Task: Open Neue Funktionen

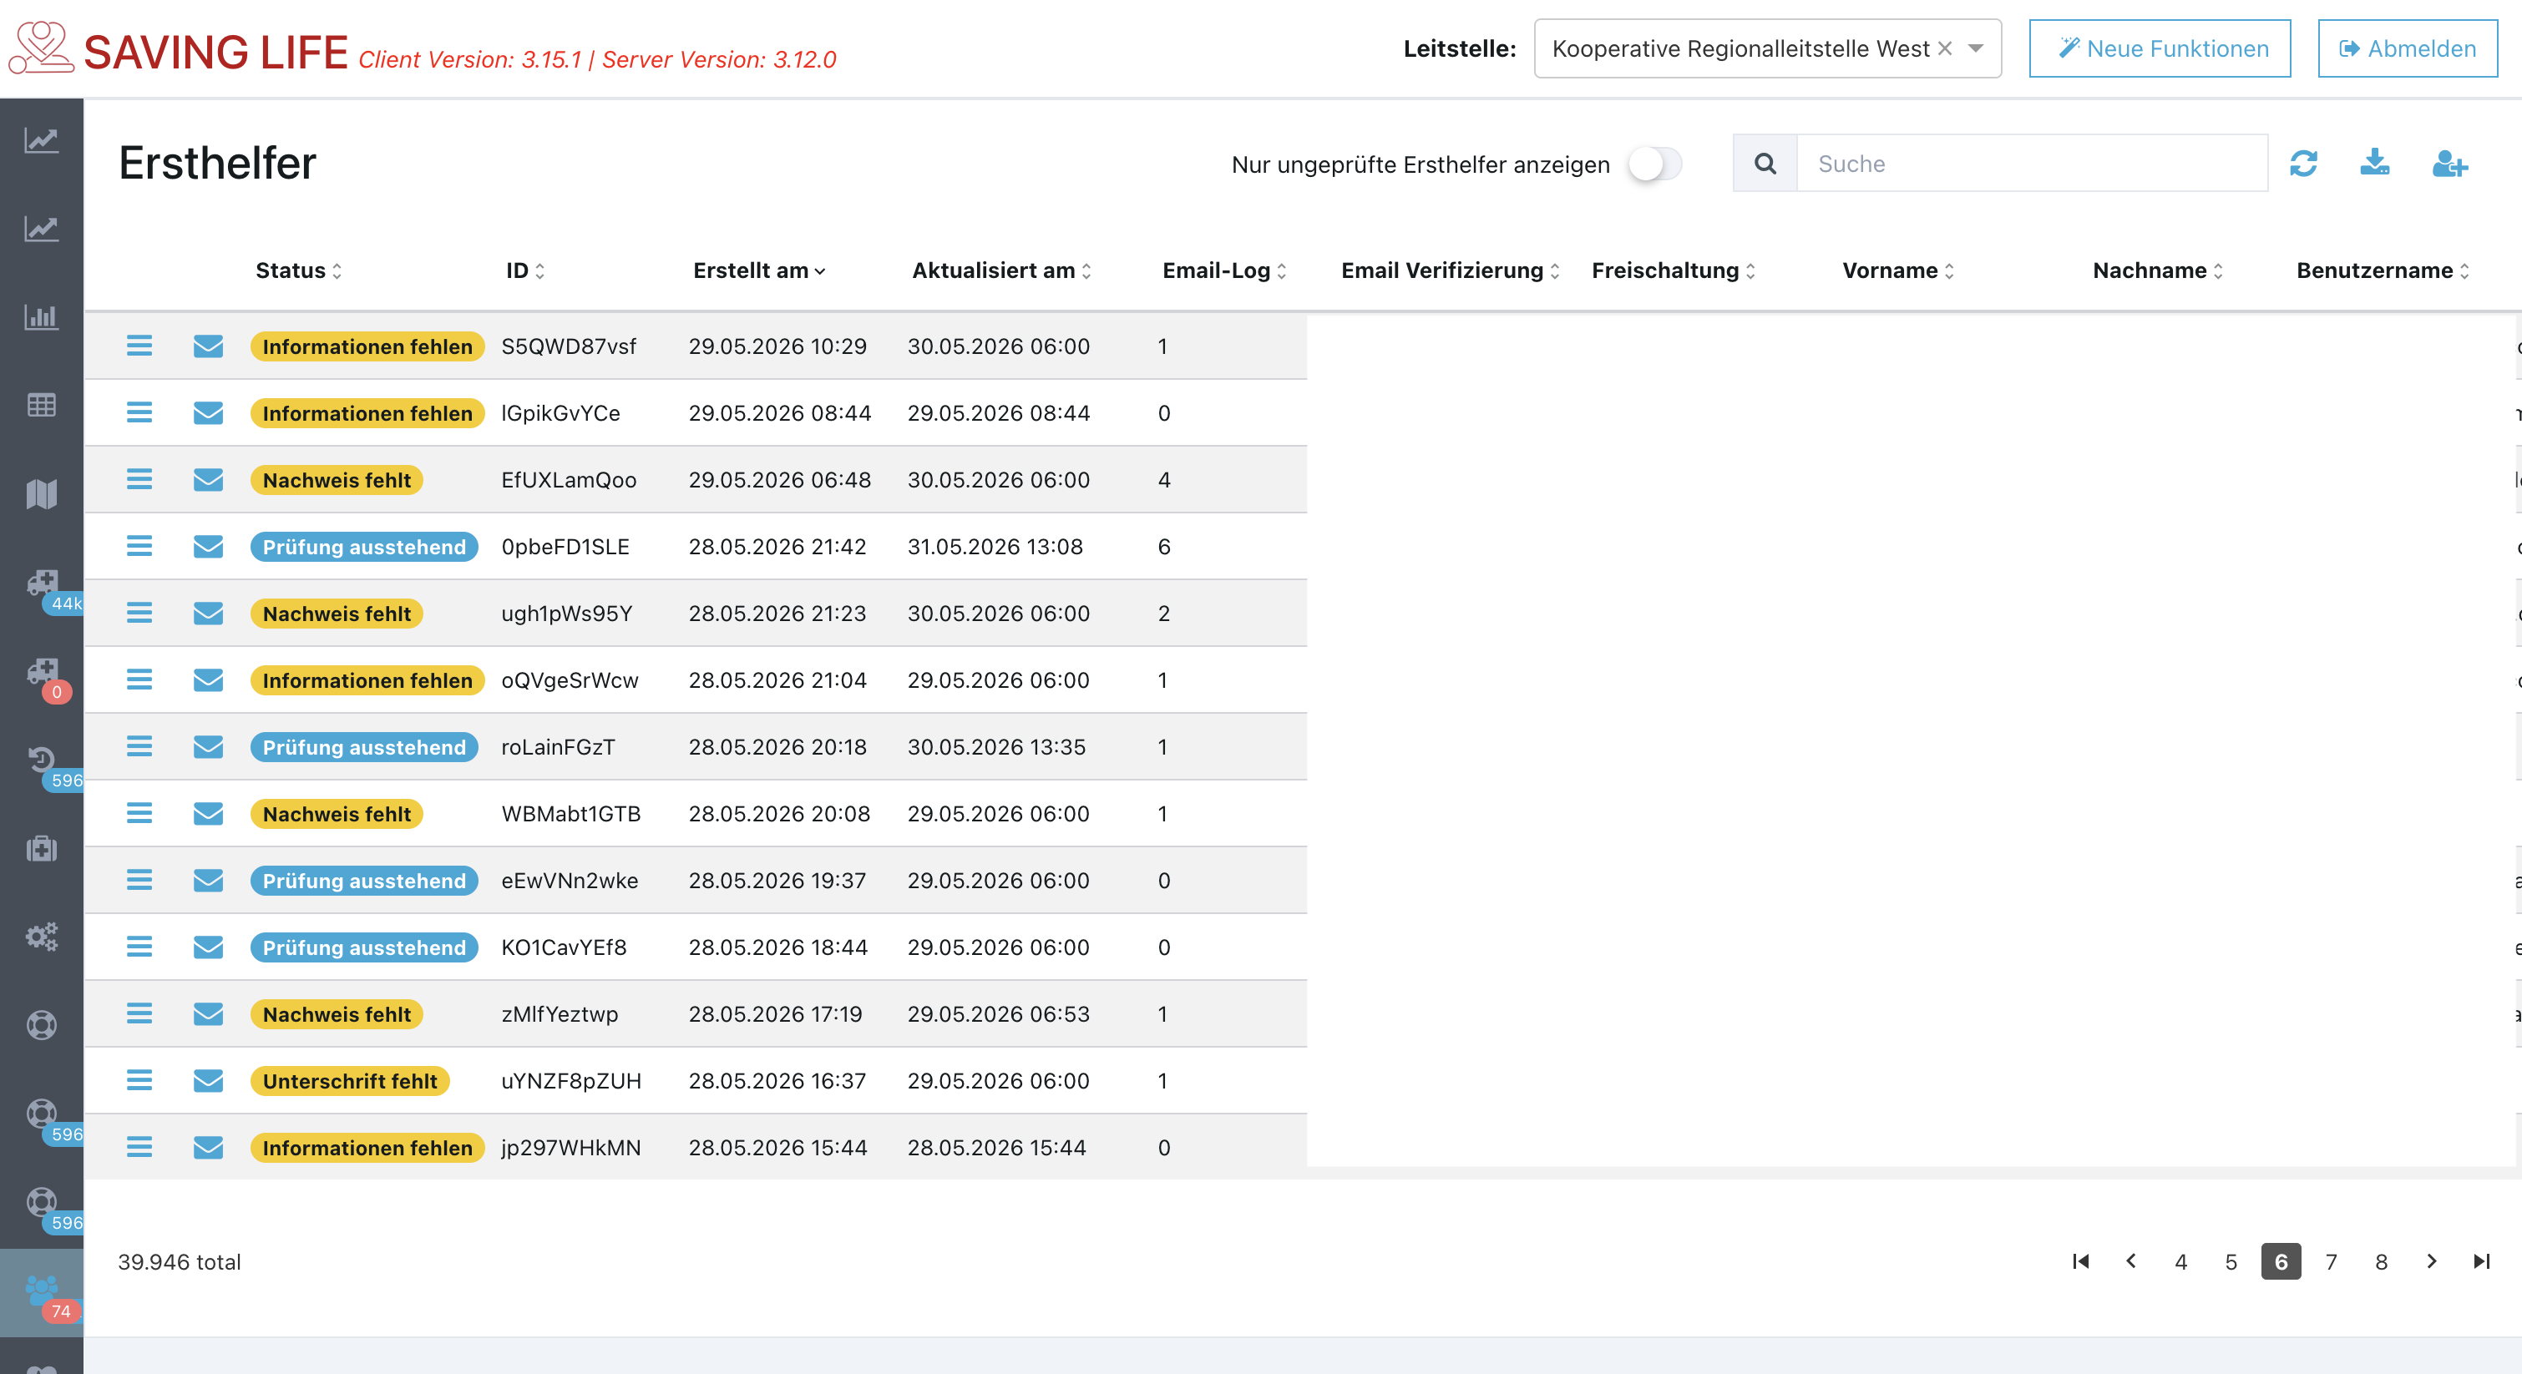Action: 2160,48
